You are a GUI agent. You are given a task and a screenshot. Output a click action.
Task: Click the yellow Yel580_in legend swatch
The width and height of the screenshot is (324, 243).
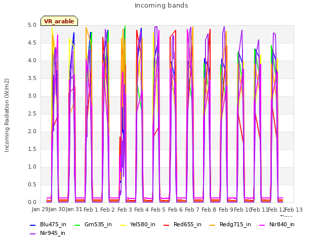pyautogui.click(x=123, y=225)
